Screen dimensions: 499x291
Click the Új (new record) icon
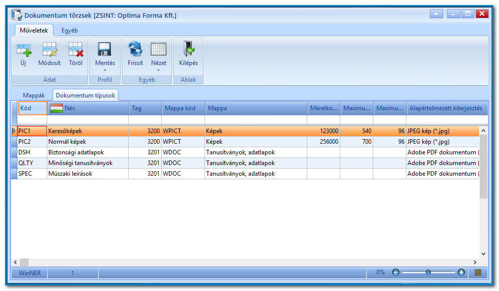click(23, 50)
